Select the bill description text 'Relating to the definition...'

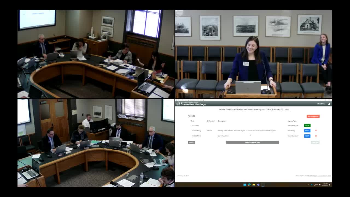point(247,131)
